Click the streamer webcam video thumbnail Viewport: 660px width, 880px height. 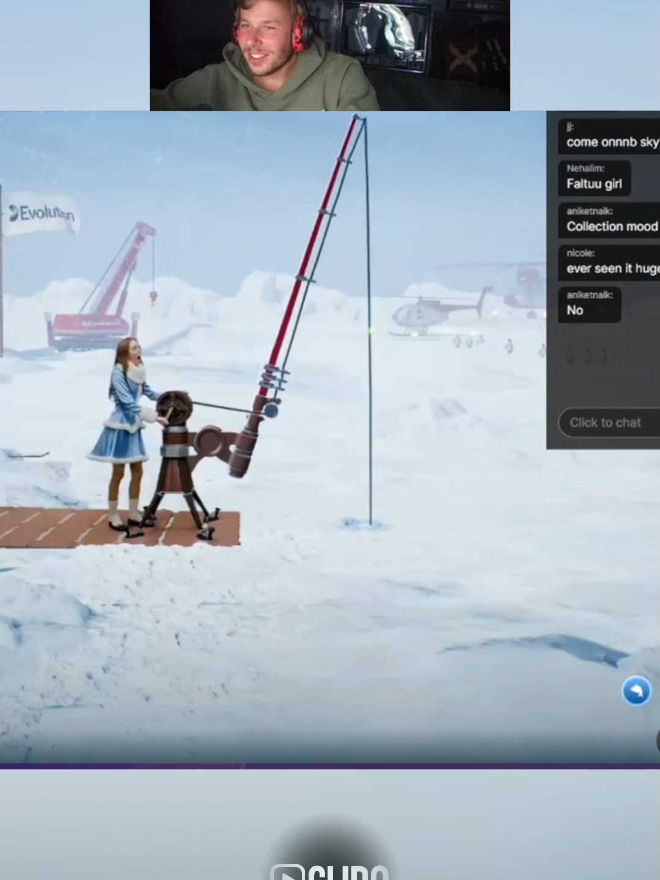(x=330, y=55)
